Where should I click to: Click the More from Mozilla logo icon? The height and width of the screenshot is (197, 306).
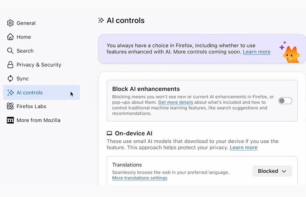[x=10, y=120]
